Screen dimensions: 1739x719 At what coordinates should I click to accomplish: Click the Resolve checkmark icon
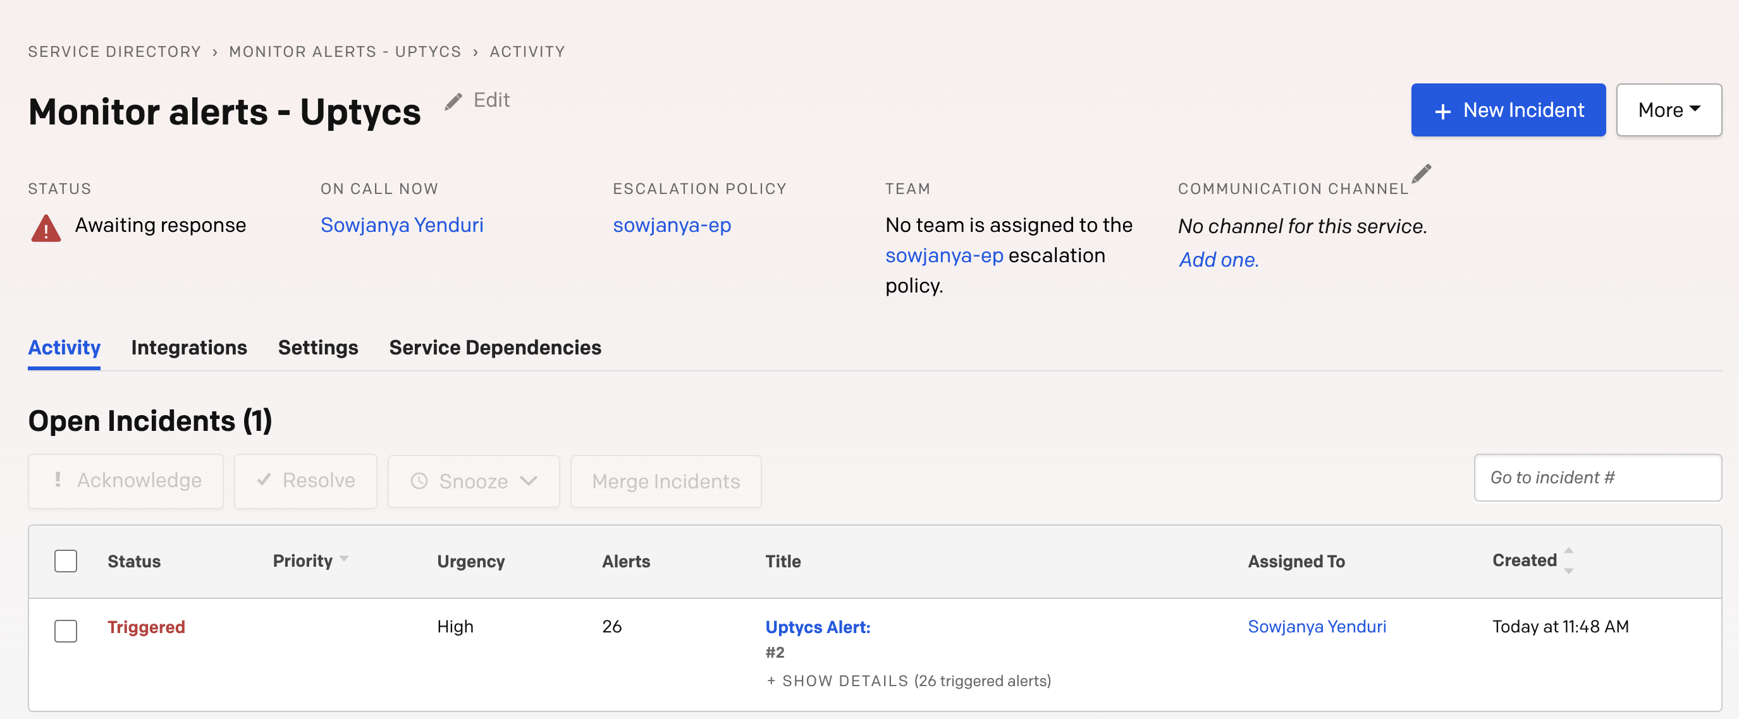tap(264, 480)
